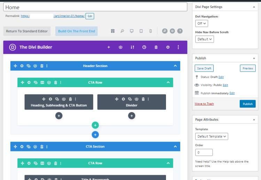The width and height of the screenshot is (261, 180).
Task: Click Preview button
Action: pos(248,68)
